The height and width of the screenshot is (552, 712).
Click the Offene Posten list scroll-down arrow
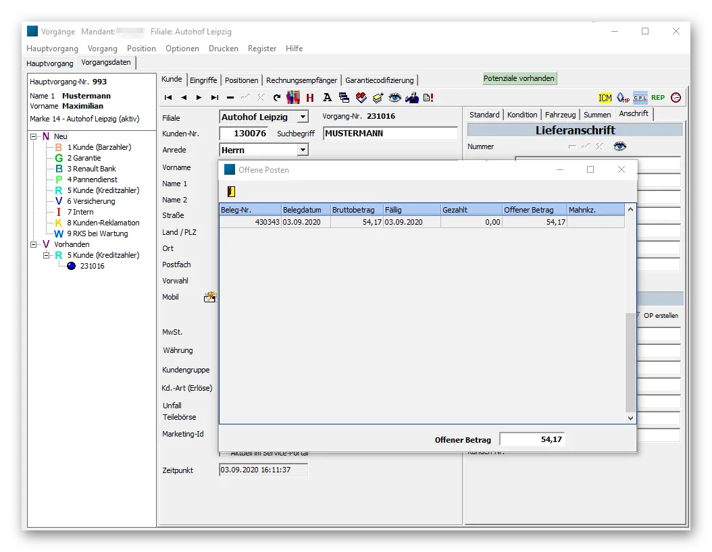[x=630, y=418]
